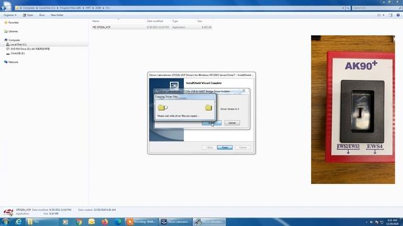This screenshot has height=226, width=403.
Task: Select Local Disk (C:) in the address breadcrumb
Action: 47,8
